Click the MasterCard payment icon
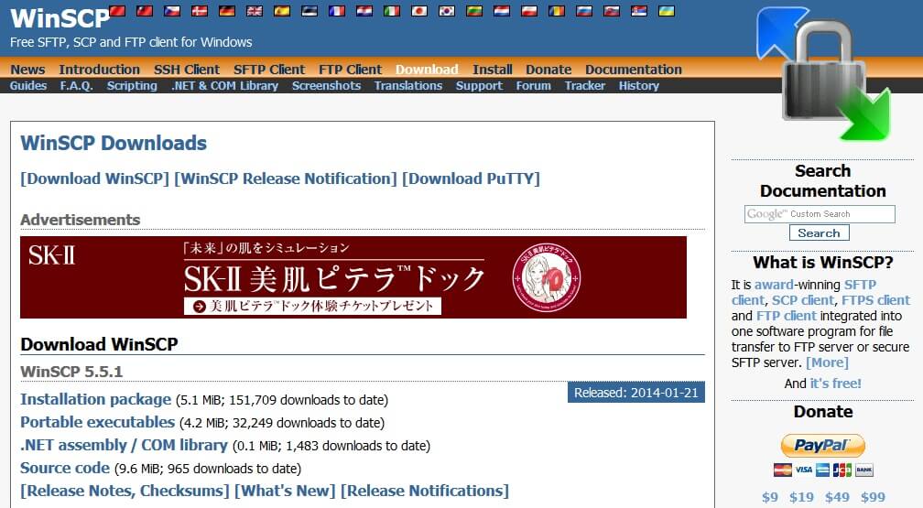Screen dimensions: 923x508 coord(782,470)
